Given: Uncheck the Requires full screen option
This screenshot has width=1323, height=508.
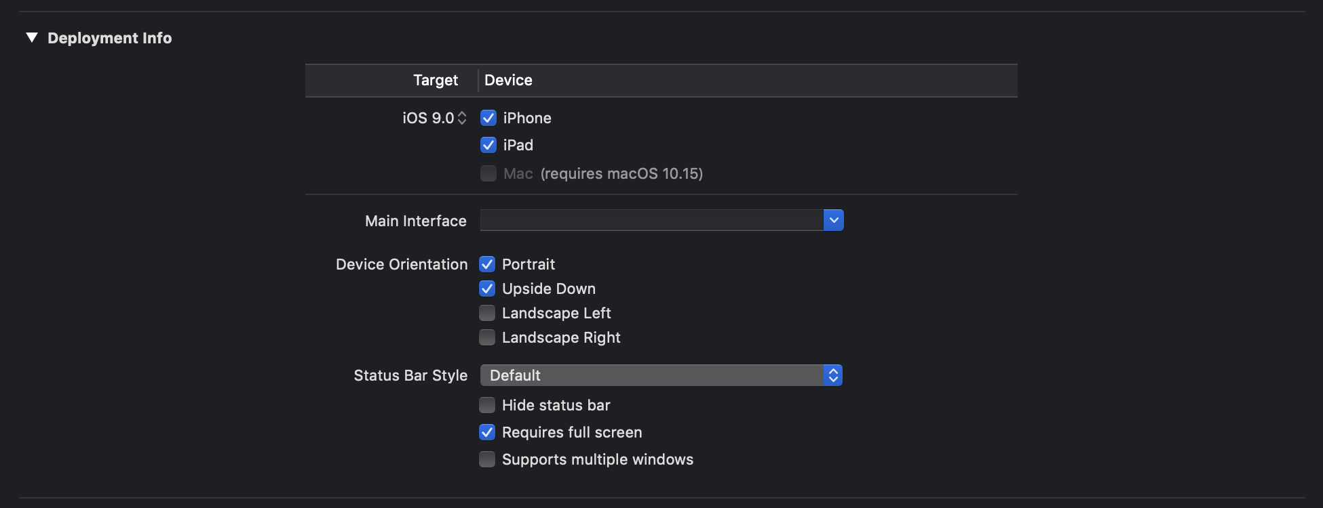Looking at the screenshot, I should coord(487,432).
